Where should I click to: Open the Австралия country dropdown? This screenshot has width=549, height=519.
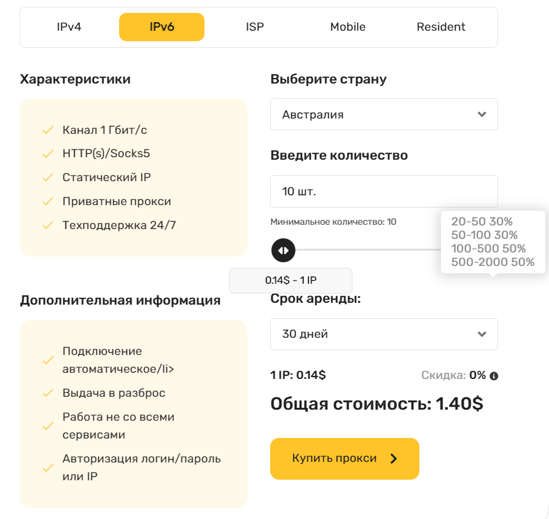(x=384, y=114)
